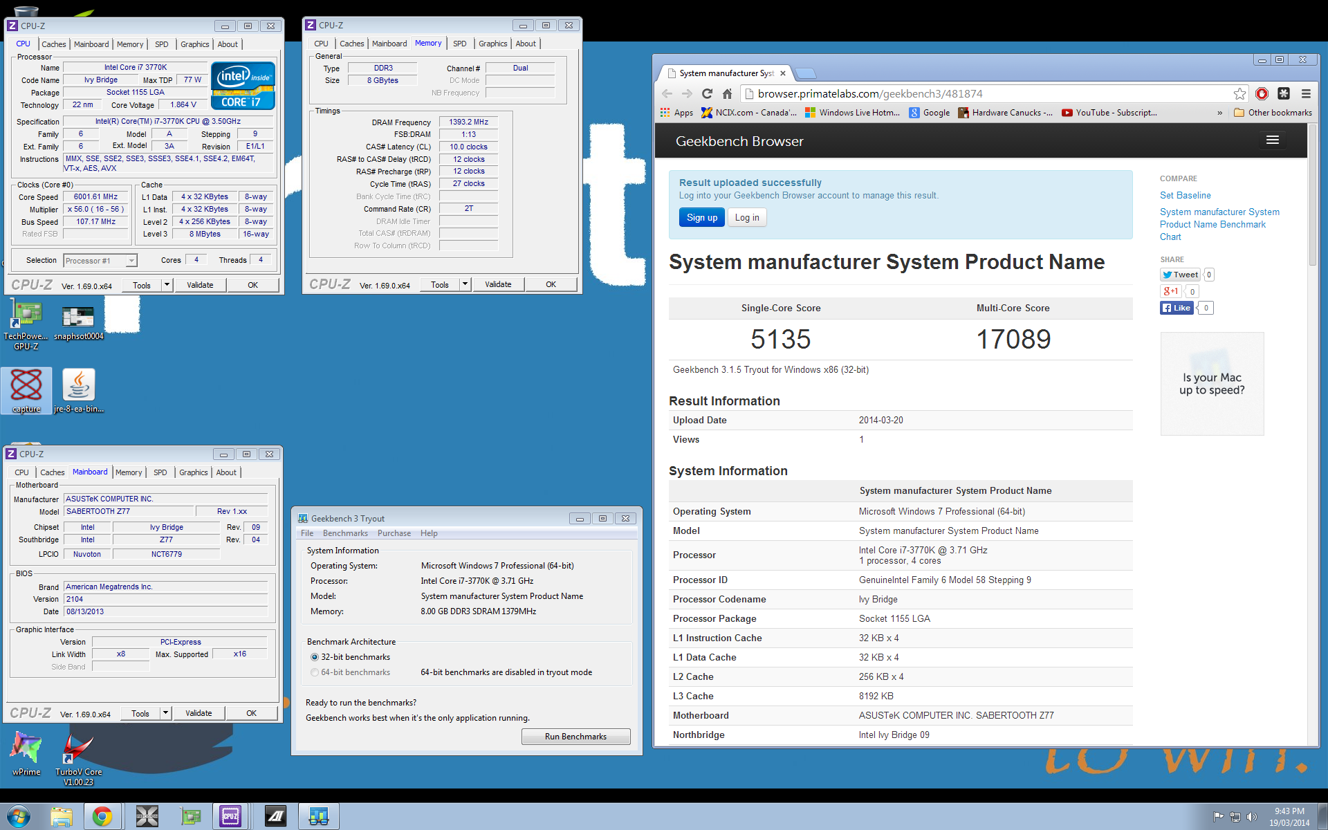Click Validate in the Memory CPU-Z window
The width and height of the screenshot is (1328, 830).
[498, 284]
